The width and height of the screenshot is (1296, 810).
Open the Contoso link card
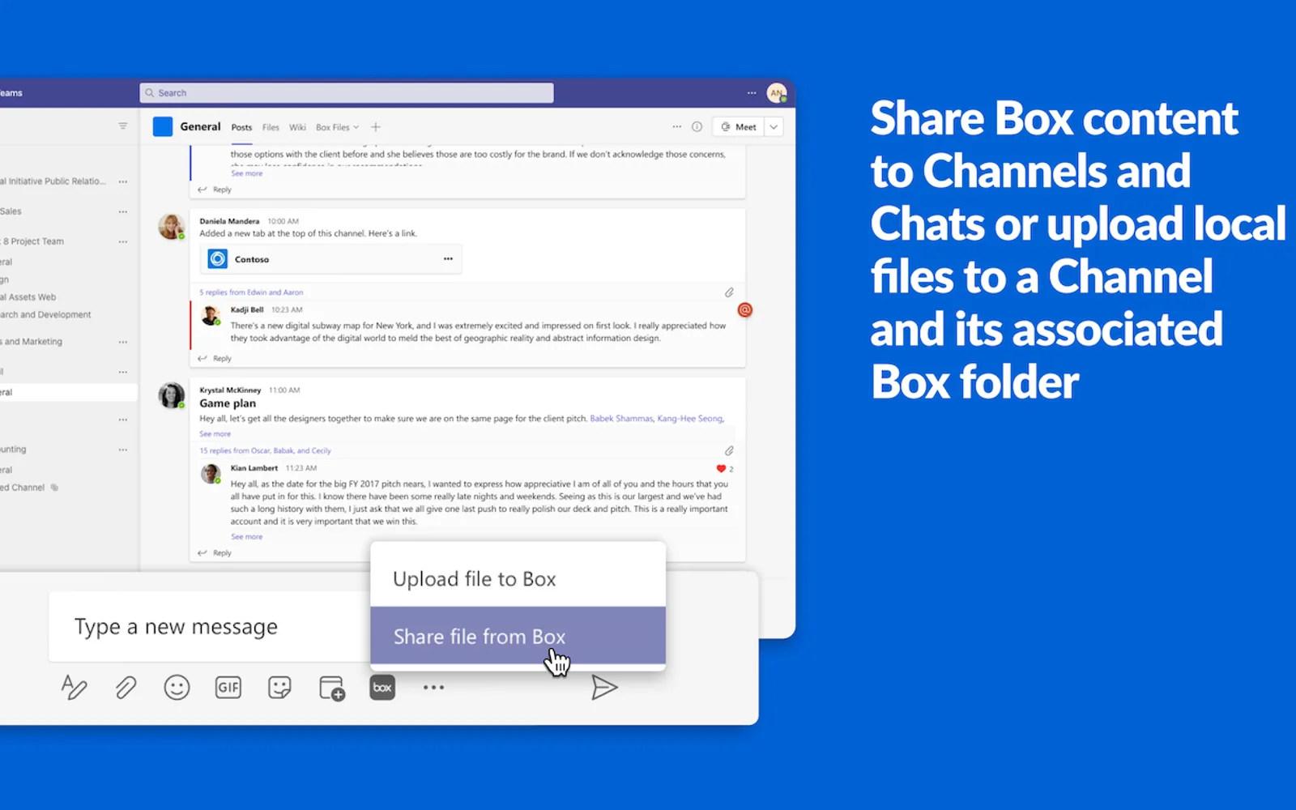coord(330,259)
